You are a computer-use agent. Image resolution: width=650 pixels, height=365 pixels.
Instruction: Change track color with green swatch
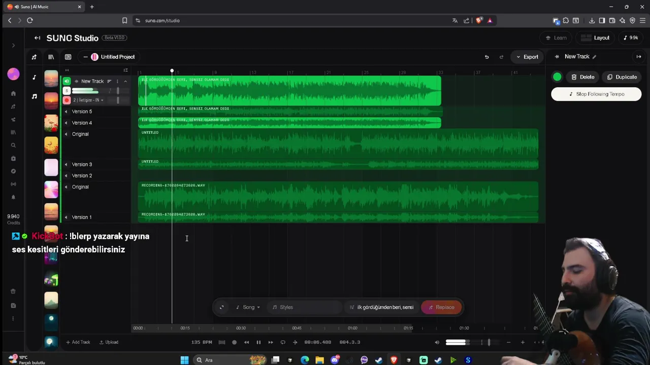(x=557, y=77)
